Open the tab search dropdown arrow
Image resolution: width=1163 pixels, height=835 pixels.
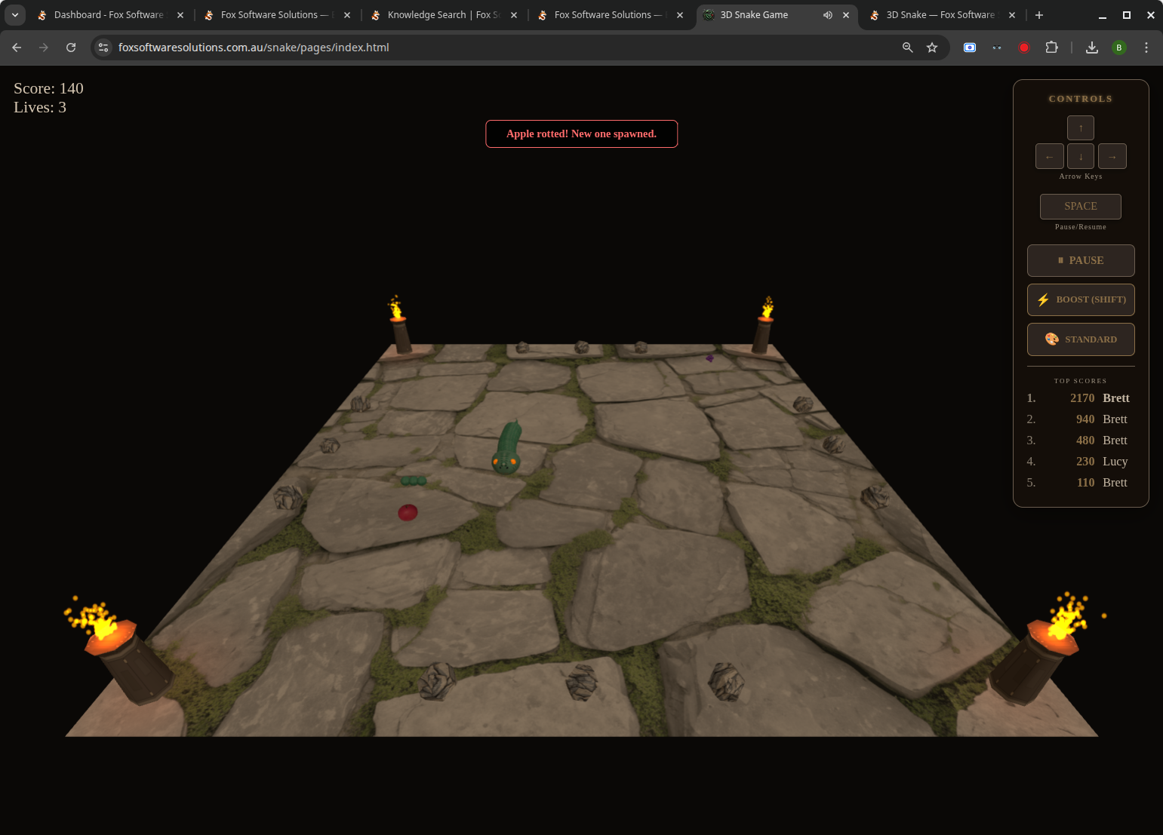tap(15, 14)
